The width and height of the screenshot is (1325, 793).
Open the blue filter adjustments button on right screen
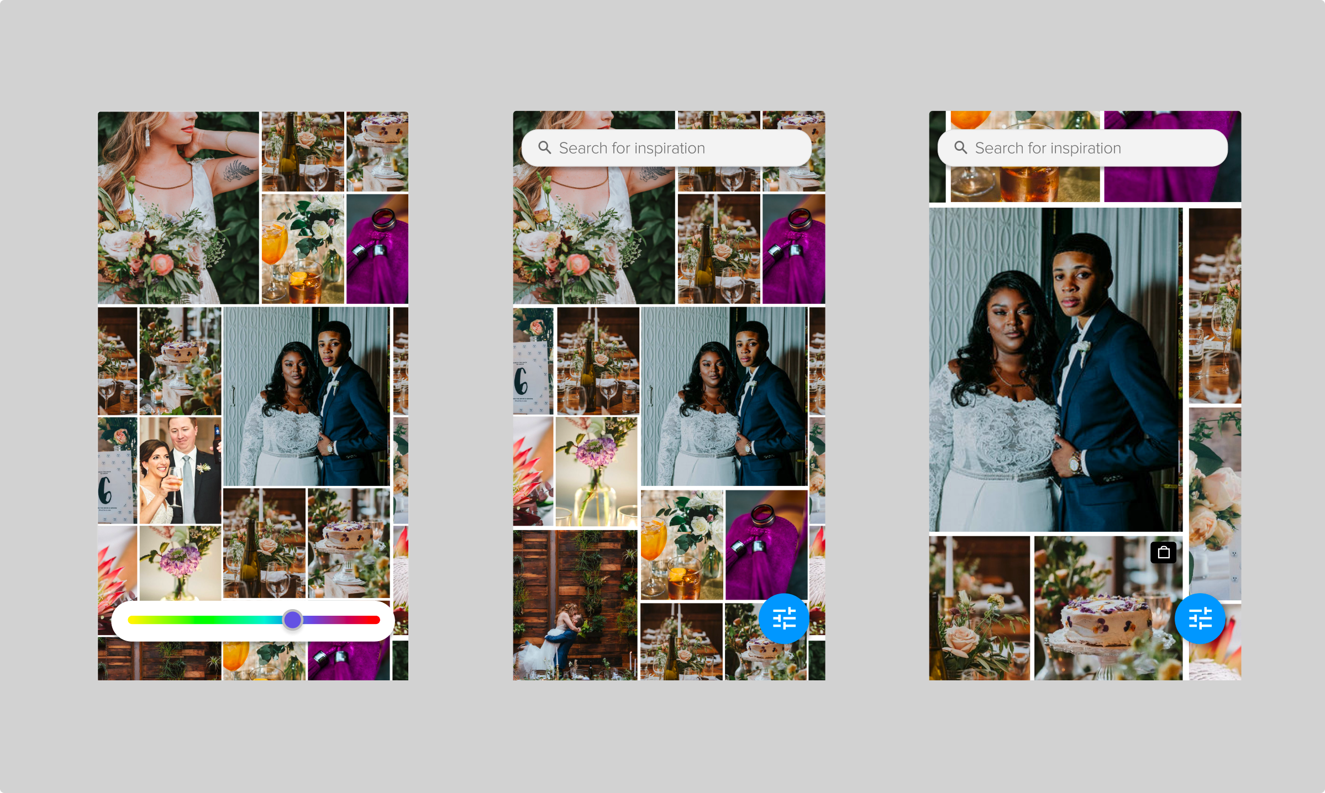1201,618
